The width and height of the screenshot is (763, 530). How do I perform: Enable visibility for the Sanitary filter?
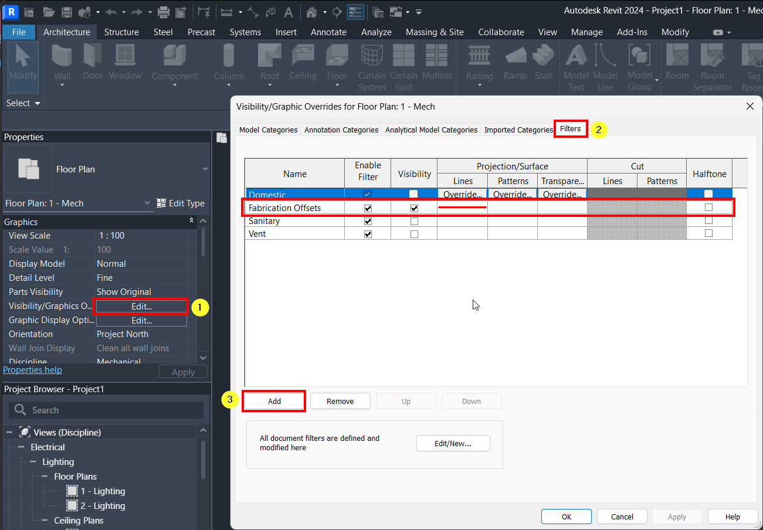click(x=414, y=221)
